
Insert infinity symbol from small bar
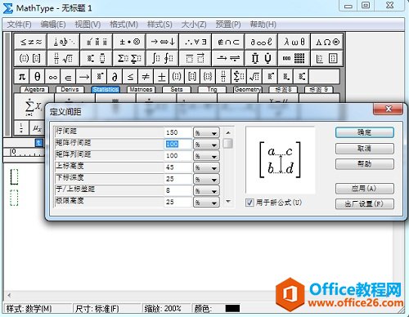(53, 77)
